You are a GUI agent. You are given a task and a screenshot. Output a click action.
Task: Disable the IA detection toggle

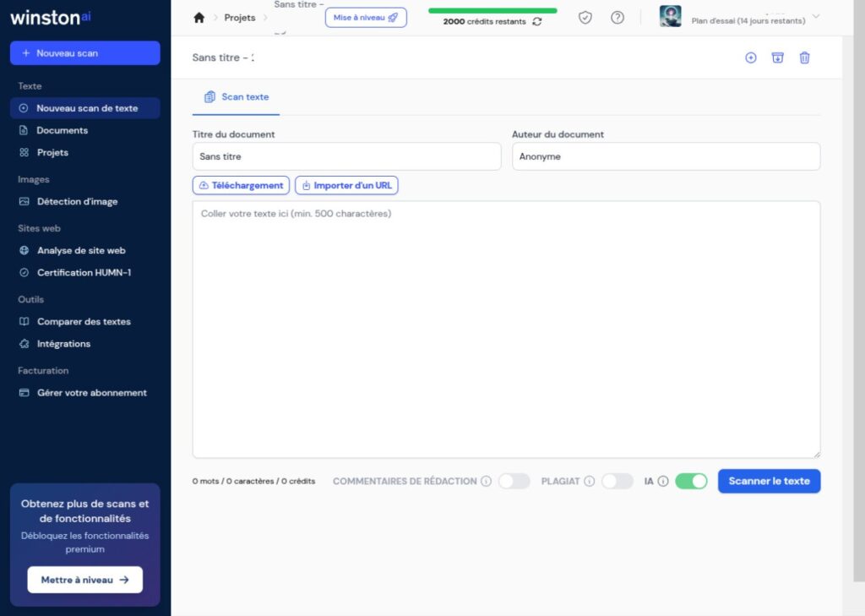click(x=691, y=481)
